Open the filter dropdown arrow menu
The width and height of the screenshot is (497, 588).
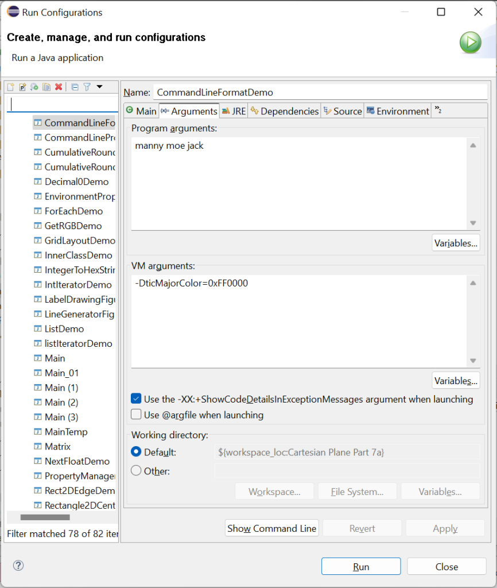point(99,87)
